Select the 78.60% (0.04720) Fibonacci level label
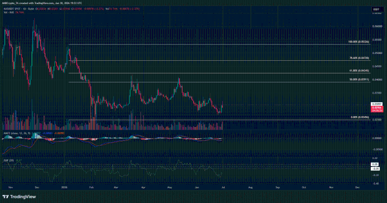The height and width of the screenshot is (203, 387). point(359,58)
